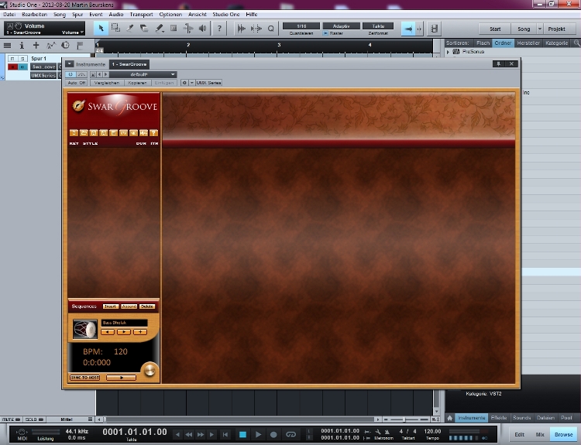The height and width of the screenshot is (445, 581).
Task: Open the track inspector info icon
Action: coord(22,46)
